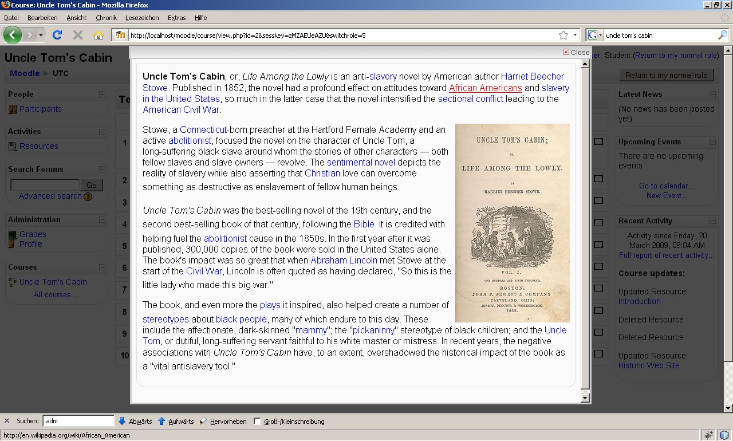Bookmark page with the star icon
This screenshot has height=441, width=733.
(563, 35)
